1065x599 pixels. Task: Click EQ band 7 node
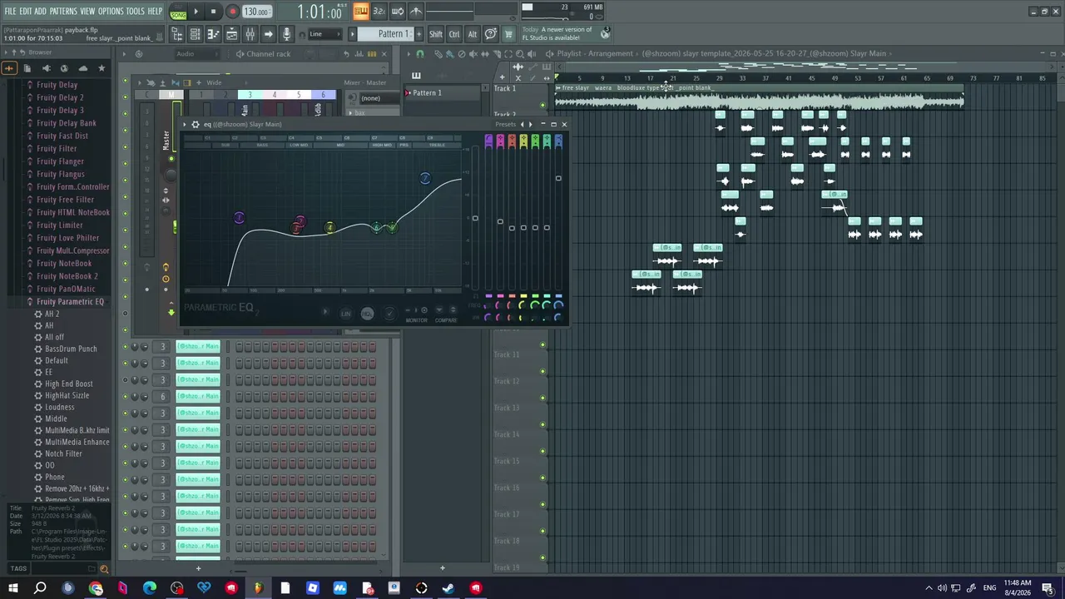[425, 179]
